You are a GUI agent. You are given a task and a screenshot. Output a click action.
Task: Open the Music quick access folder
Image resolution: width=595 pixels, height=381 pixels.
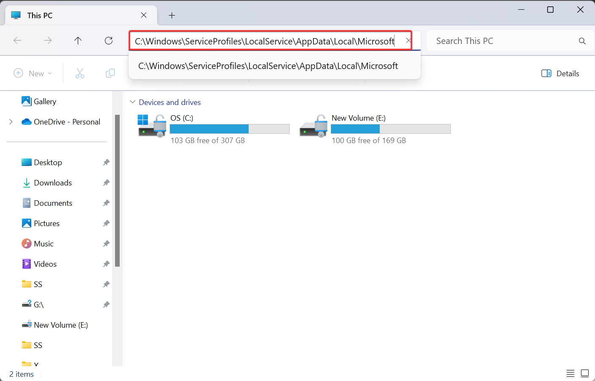click(38, 244)
